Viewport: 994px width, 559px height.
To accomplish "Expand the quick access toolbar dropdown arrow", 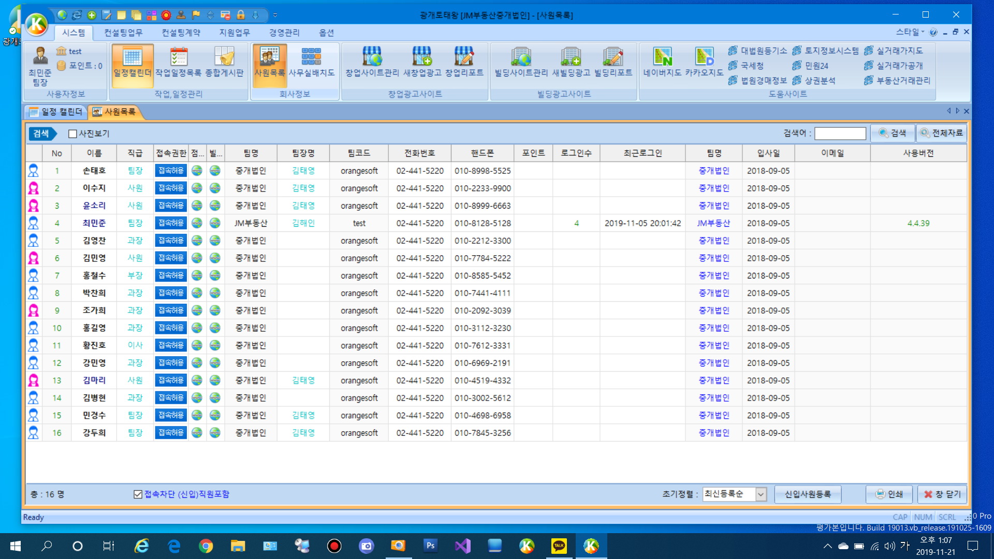I will 275,15.
